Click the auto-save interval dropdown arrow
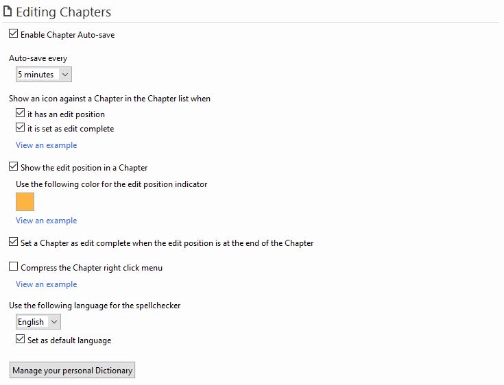Image resolution: width=504 pixels, height=385 pixels. pyautogui.click(x=65, y=75)
